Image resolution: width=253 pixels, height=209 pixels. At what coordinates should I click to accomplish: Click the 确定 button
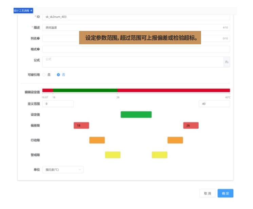click(x=225, y=193)
